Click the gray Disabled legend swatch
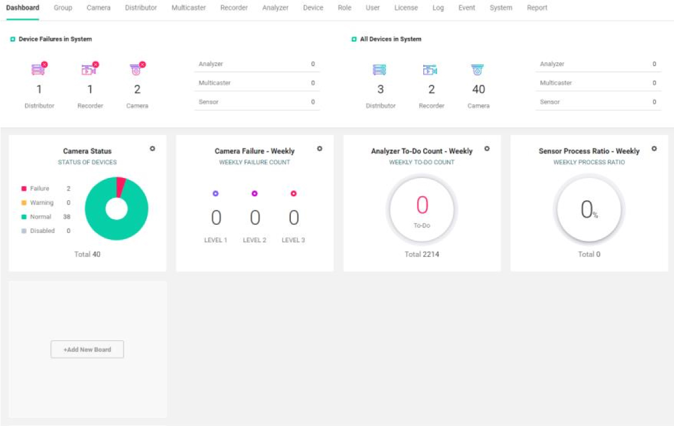This screenshot has height=426, width=674. click(24, 231)
